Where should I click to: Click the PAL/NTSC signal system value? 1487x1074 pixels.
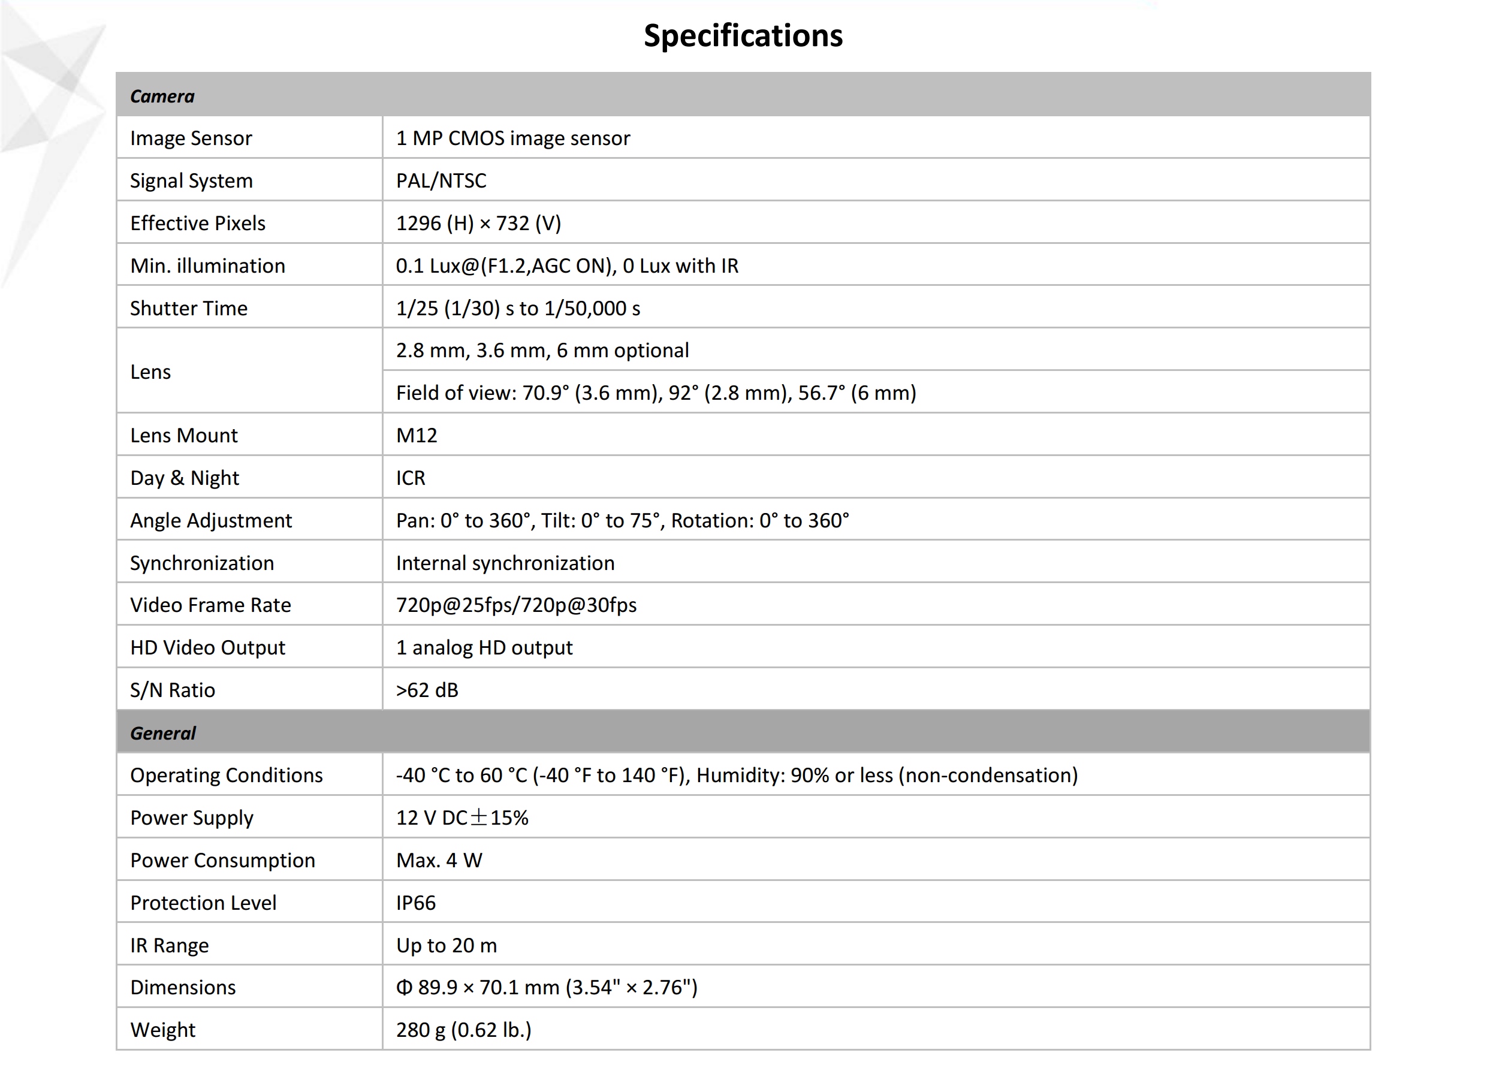click(x=441, y=181)
